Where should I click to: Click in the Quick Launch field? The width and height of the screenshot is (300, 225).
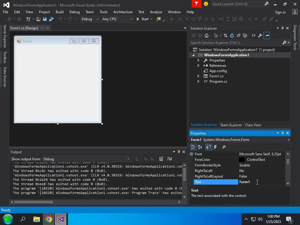(x=237, y=4)
